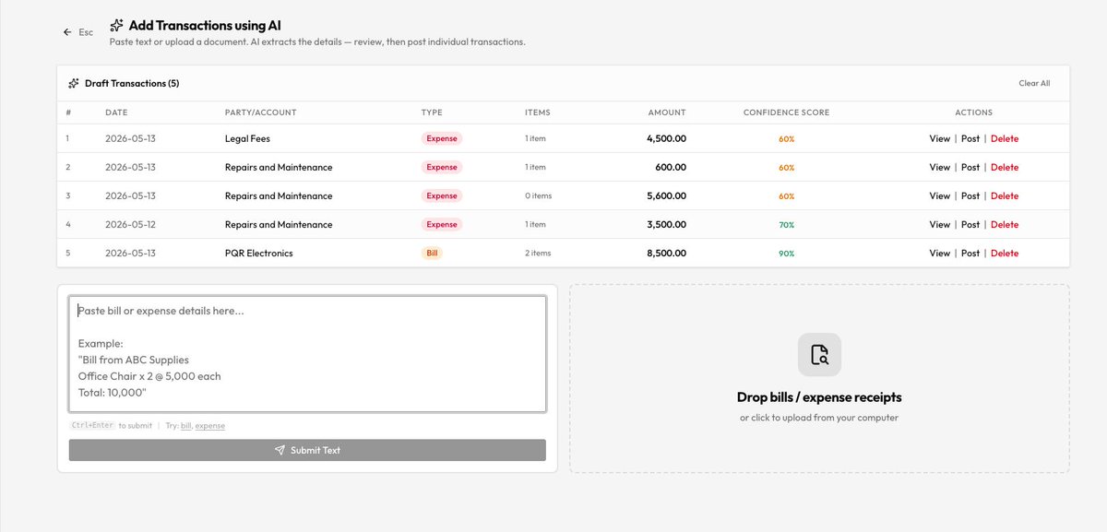
Task: Click the ACTIONS column header
Action: pos(974,112)
